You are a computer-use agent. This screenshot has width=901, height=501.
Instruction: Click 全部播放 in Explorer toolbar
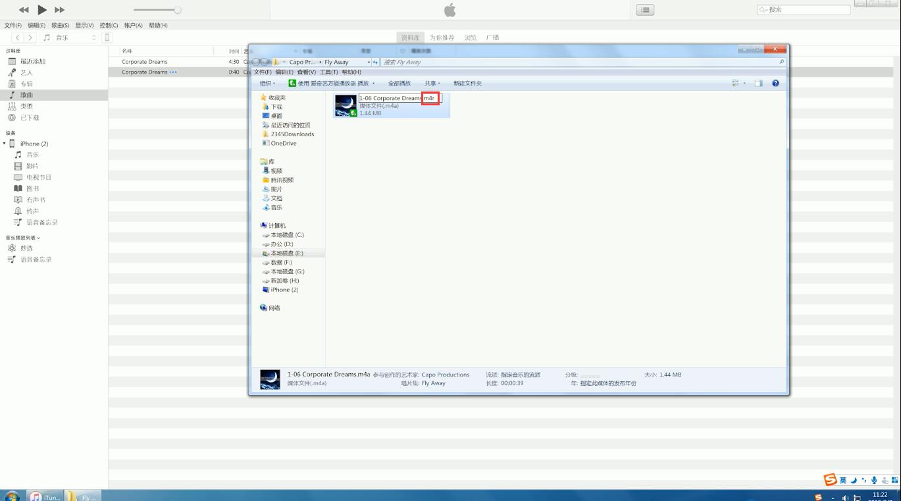click(x=399, y=84)
